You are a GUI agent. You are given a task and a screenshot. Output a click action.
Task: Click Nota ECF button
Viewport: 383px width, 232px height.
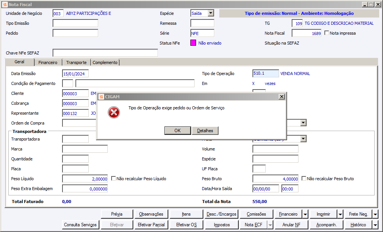click(254, 225)
